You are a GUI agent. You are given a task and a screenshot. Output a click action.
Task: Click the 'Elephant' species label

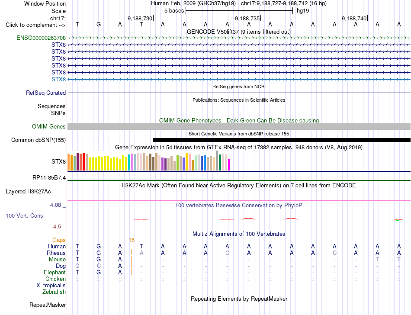point(55,272)
